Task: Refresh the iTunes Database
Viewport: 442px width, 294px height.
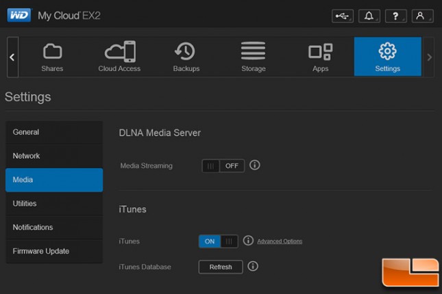Action: pyautogui.click(x=221, y=267)
